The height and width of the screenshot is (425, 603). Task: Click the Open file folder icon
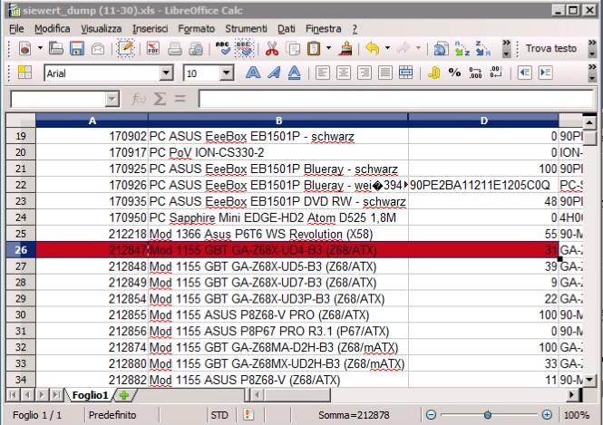[x=56, y=49]
